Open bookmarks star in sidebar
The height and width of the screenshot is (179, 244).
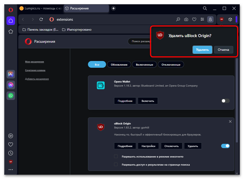11,31
